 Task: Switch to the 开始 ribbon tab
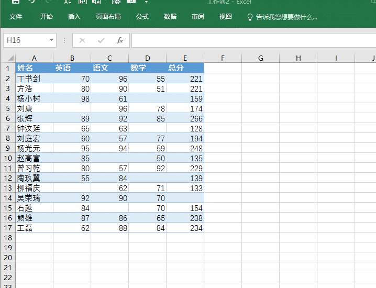pyautogui.click(x=46, y=17)
